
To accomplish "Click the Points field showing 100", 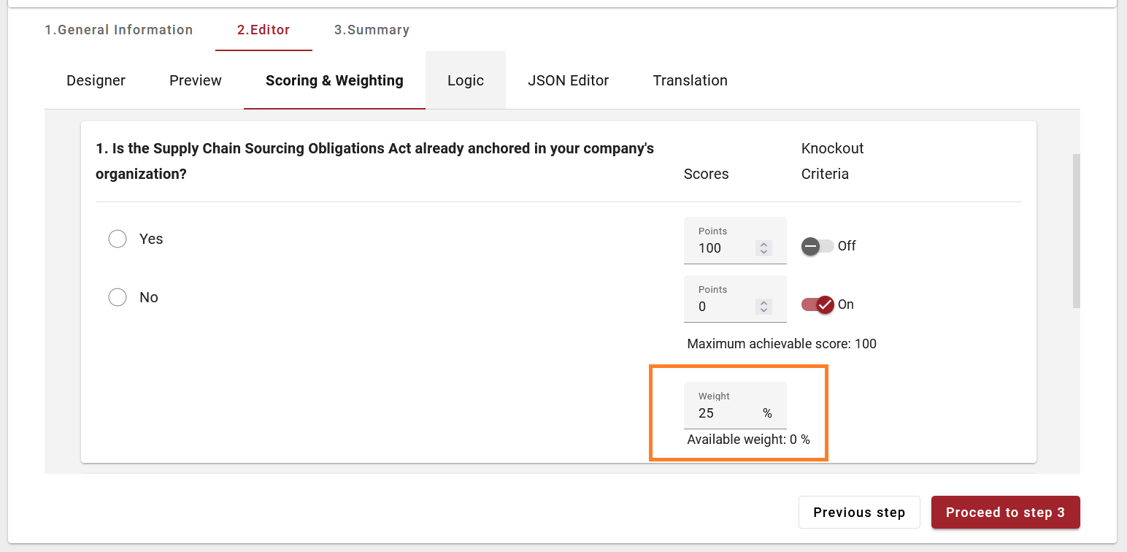I will (723, 248).
